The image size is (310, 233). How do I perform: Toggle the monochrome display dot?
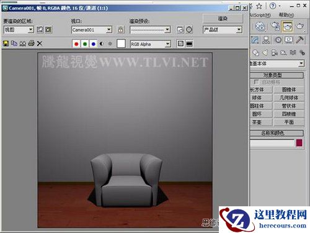110,43
